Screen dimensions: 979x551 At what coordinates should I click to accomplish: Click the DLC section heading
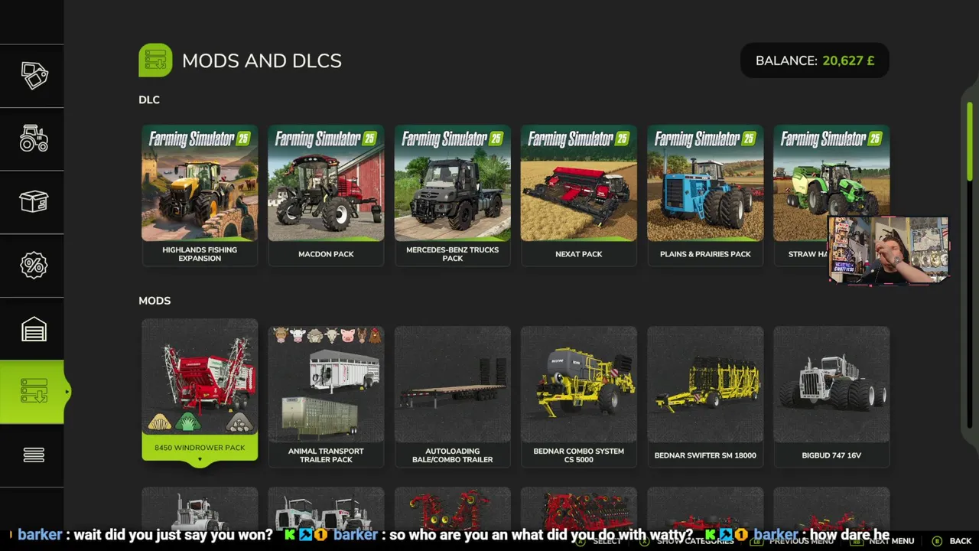(x=149, y=99)
